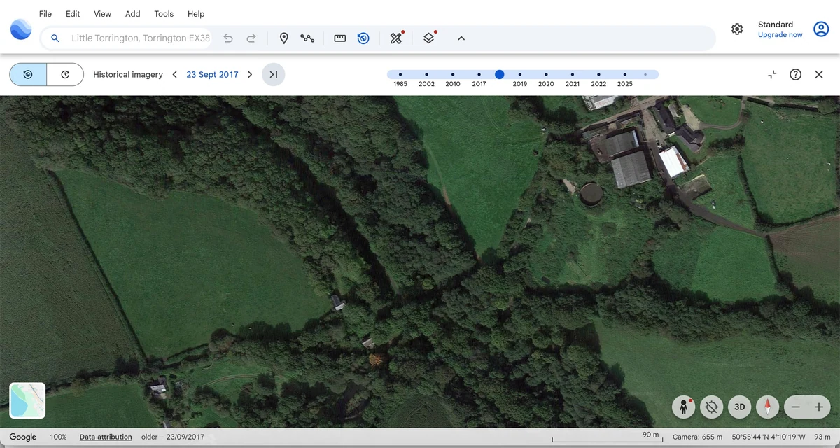Open the measure ruler tool
Image resolution: width=840 pixels, height=448 pixels.
pos(340,38)
